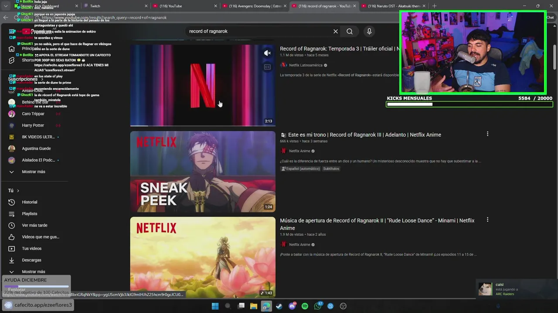Expand subscriptions with 'Mostrar más'
The image size is (558, 313).
[x=33, y=172]
